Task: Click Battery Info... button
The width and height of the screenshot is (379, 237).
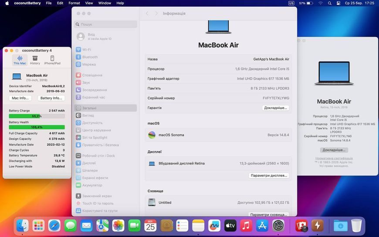Action: [51, 98]
